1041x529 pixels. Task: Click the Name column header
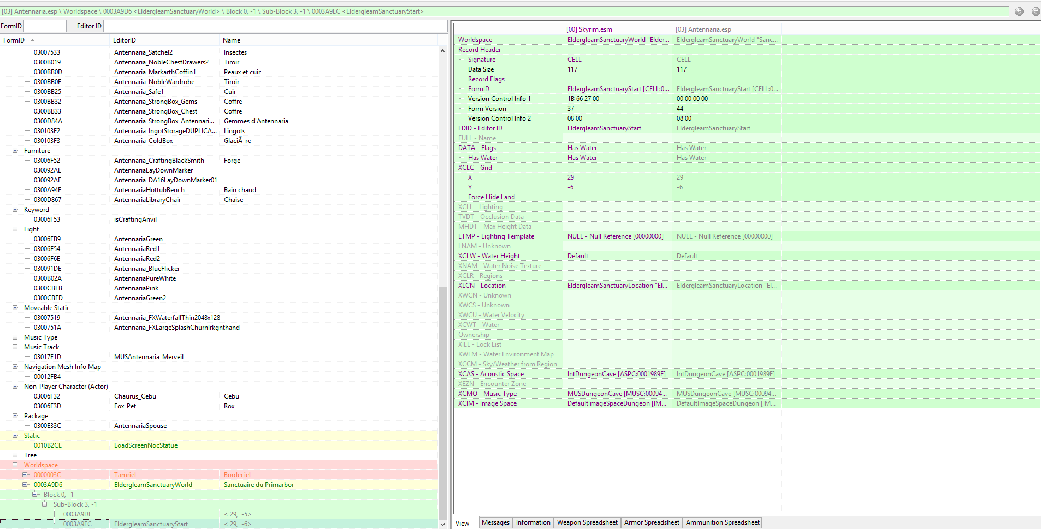tap(232, 40)
